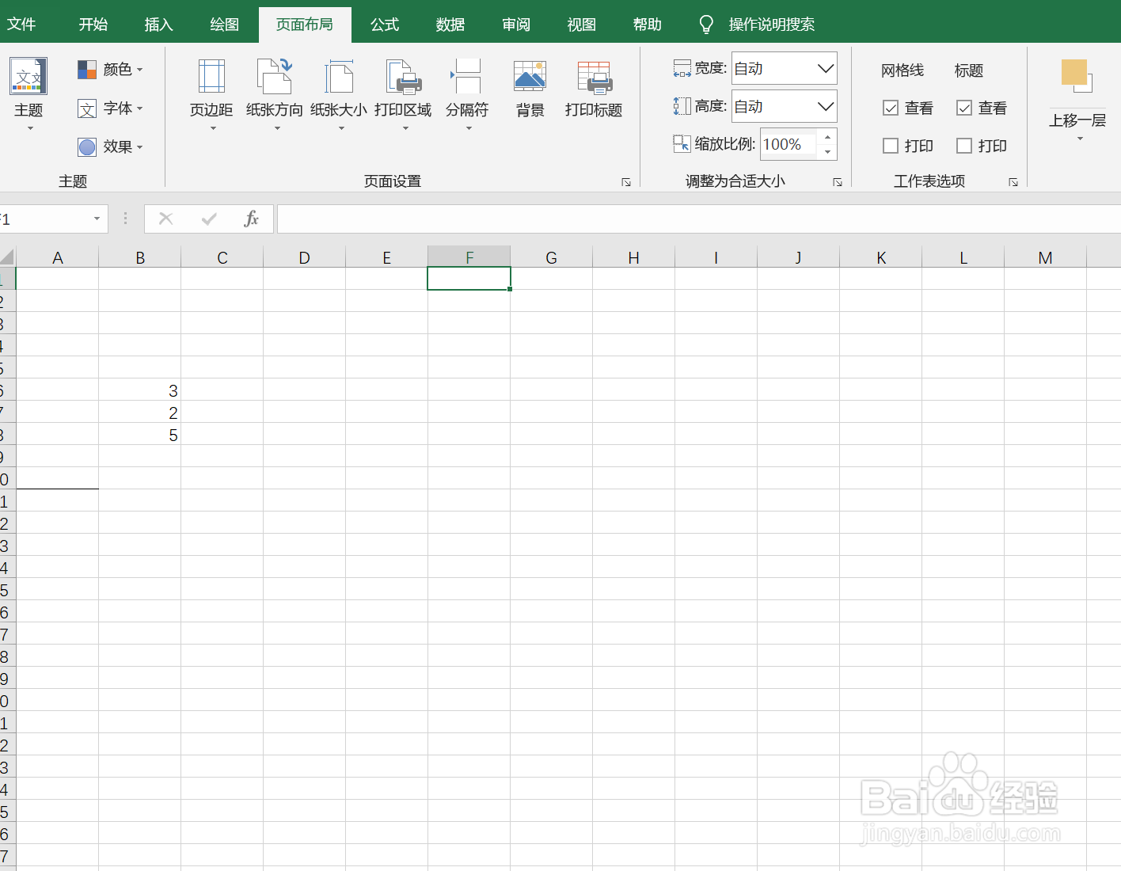This screenshot has height=871, width=1121.
Task: Click the Tell Me search box (操作说明搜索)
Action: (x=772, y=25)
